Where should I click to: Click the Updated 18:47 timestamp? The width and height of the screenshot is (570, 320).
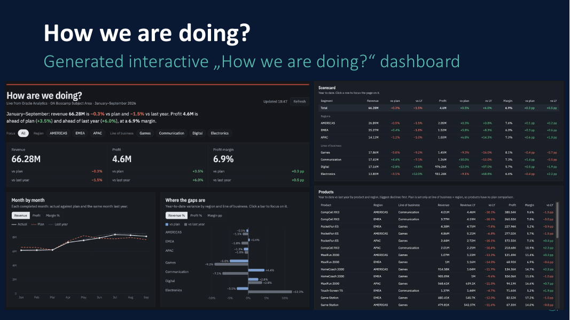coord(275,101)
